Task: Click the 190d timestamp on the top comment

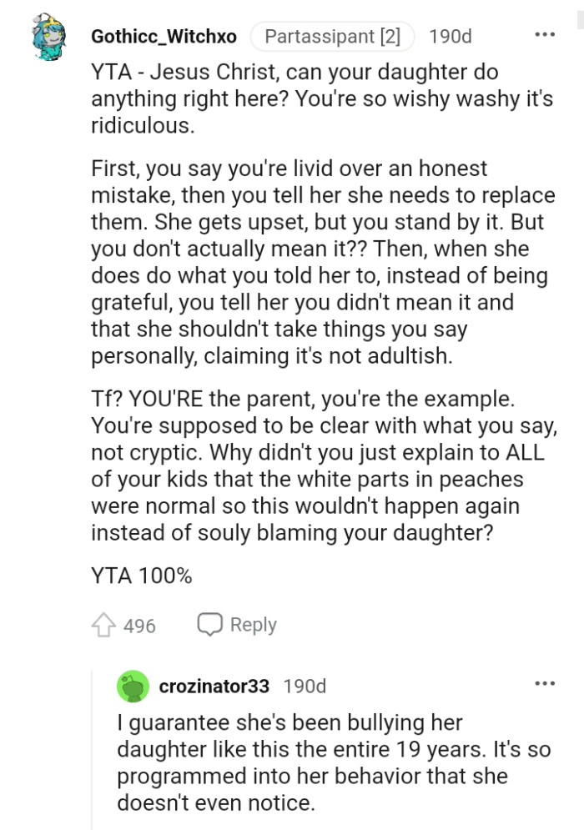Action: click(451, 37)
